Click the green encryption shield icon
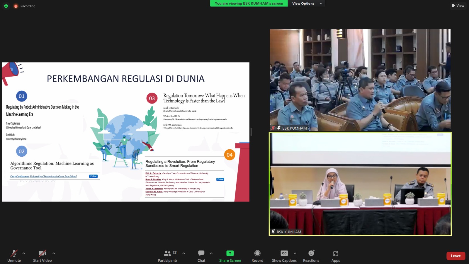This screenshot has width=469, height=264. 6,6
